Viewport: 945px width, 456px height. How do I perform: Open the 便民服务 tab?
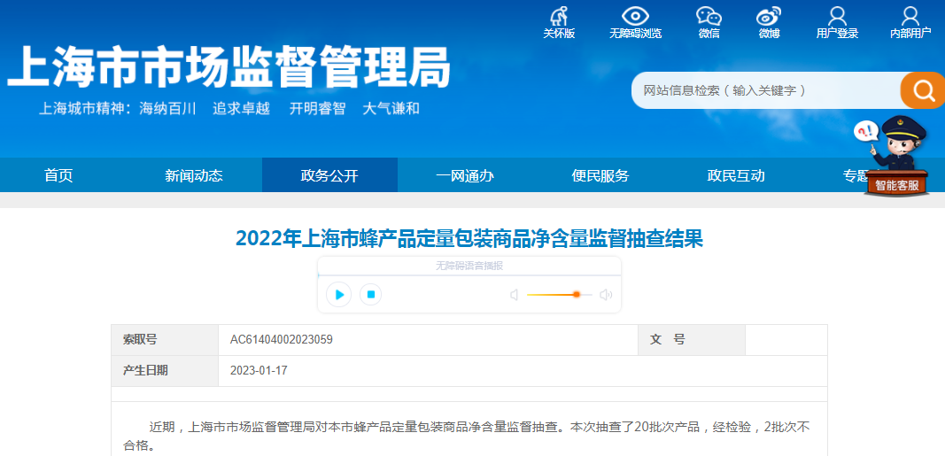[600, 175]
